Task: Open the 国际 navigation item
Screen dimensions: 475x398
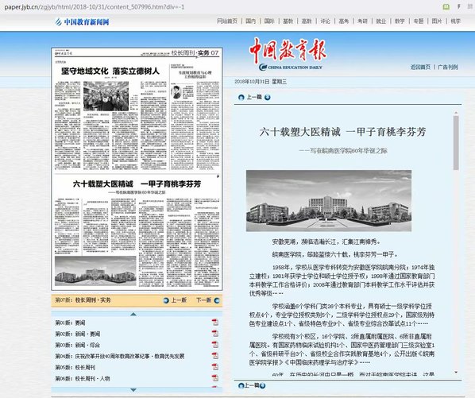Action: (269, 21)
